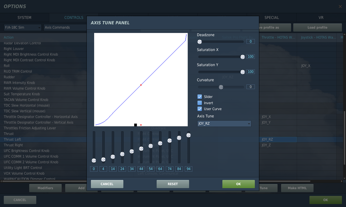Click CANCEL in Axis Tune Panel
The width and height of the screenshot is (346, 207).
pyautogui.click(x=107, y=184)
